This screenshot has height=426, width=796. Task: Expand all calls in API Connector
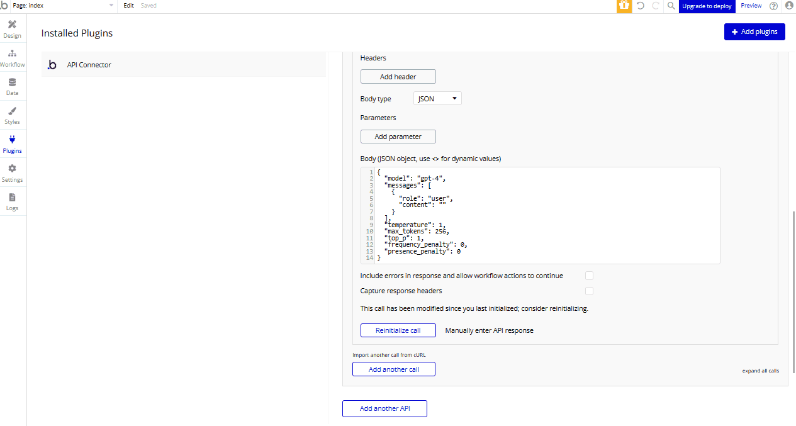pos(760,371)
